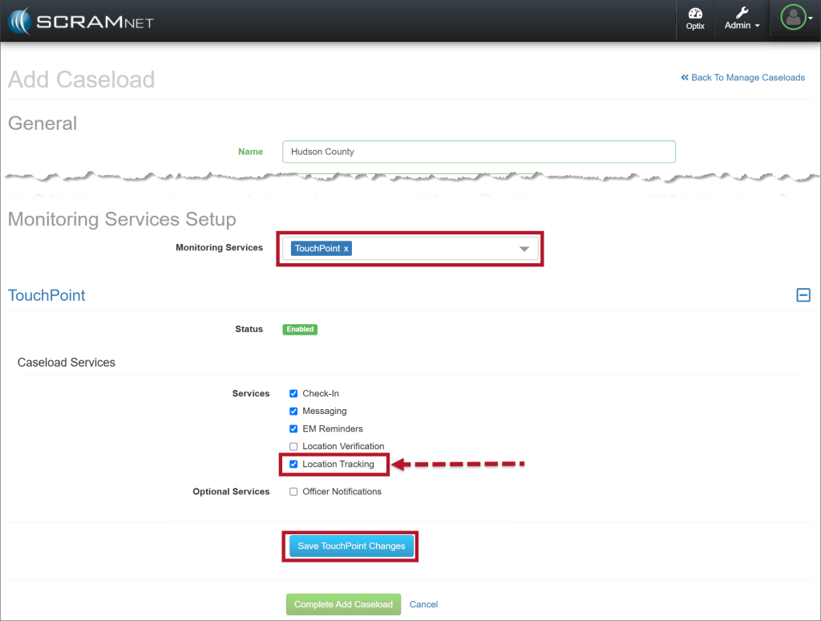The width and height of the screenshot is (821, 621).
Task: Click the green Enabled status badge
Action: tap(300, 329)
